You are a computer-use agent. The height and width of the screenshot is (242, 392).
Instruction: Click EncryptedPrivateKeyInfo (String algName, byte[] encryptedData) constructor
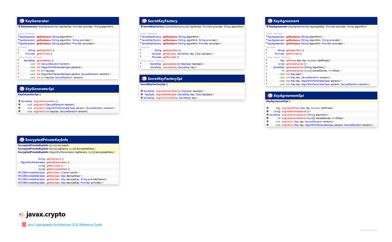point(68,149)
